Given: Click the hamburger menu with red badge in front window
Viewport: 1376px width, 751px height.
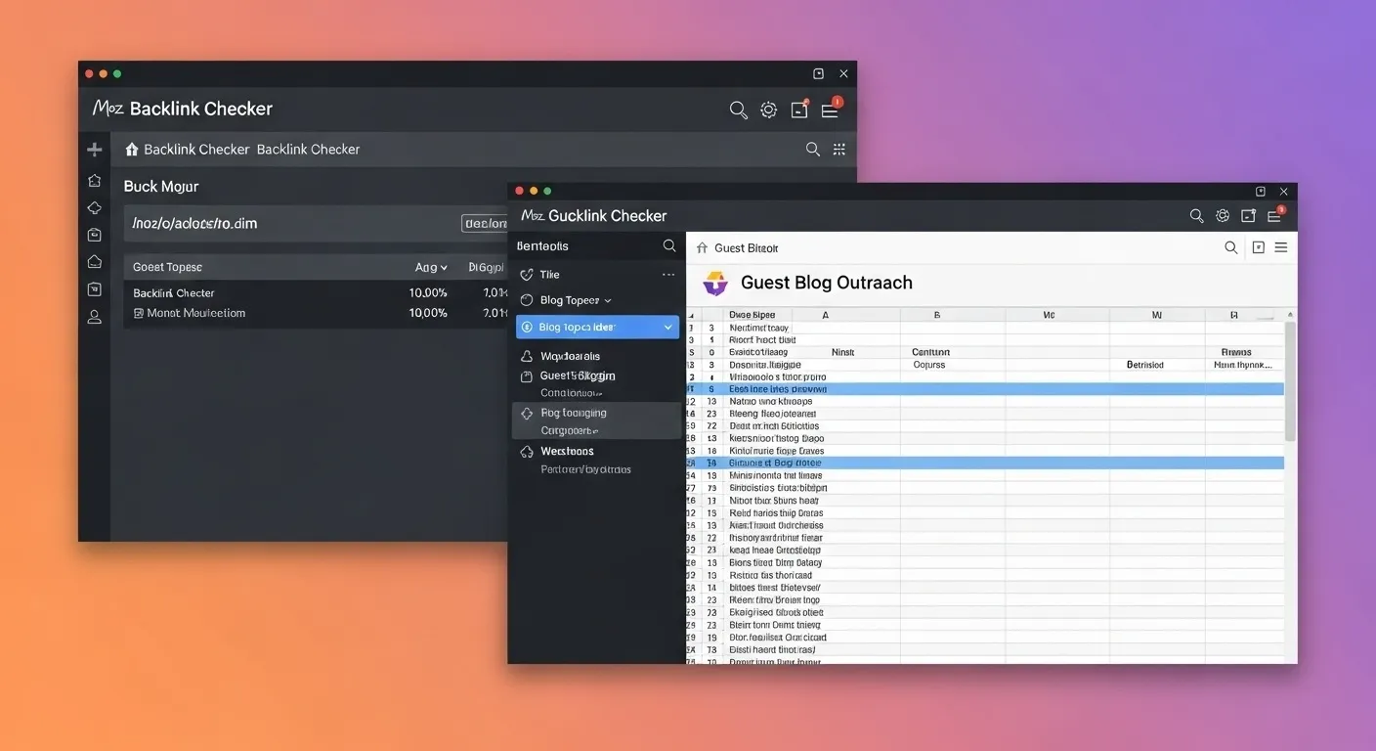Looking at the screenshot, I should click(1275, 215).
